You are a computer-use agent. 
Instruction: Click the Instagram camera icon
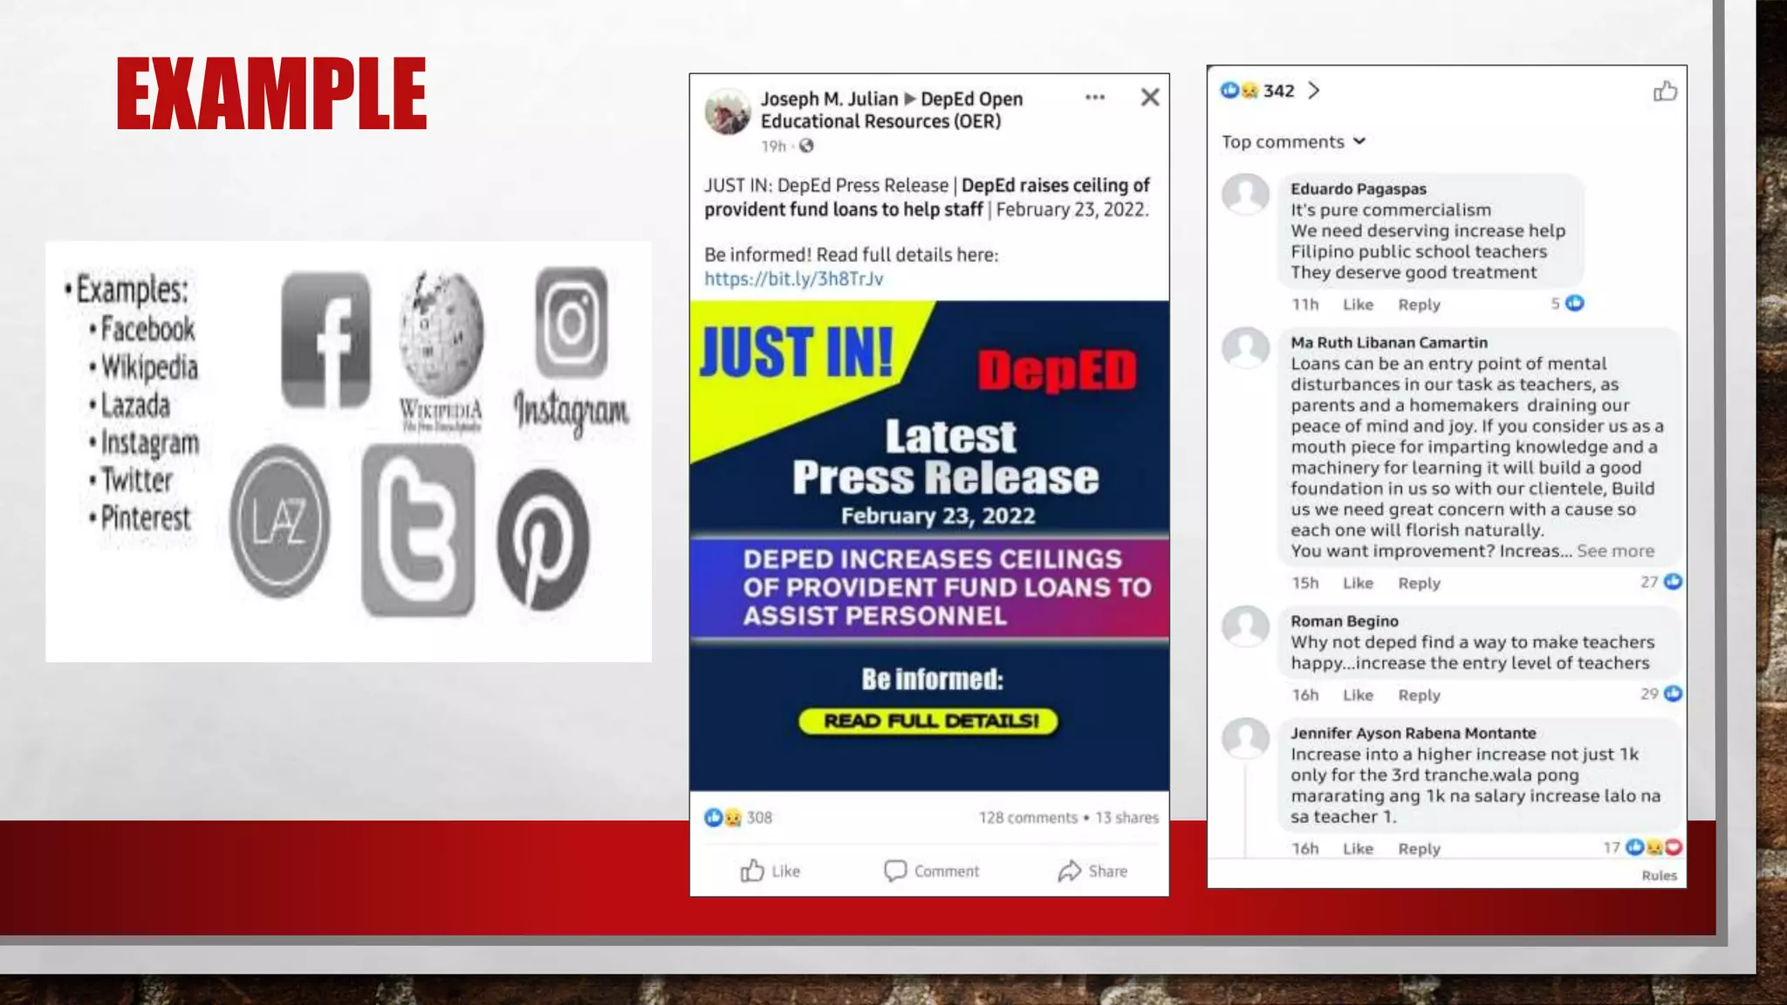[572, 322]
